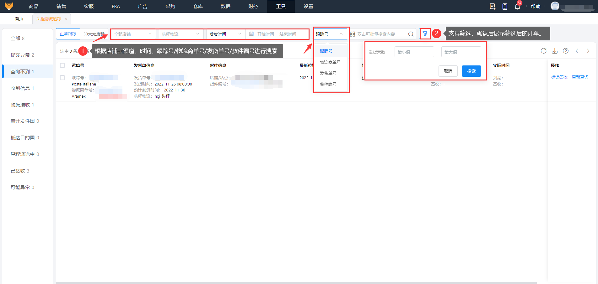Screen dimensions: 598x284
Task: Open the task list icon in header
Action: click(492, 7)
